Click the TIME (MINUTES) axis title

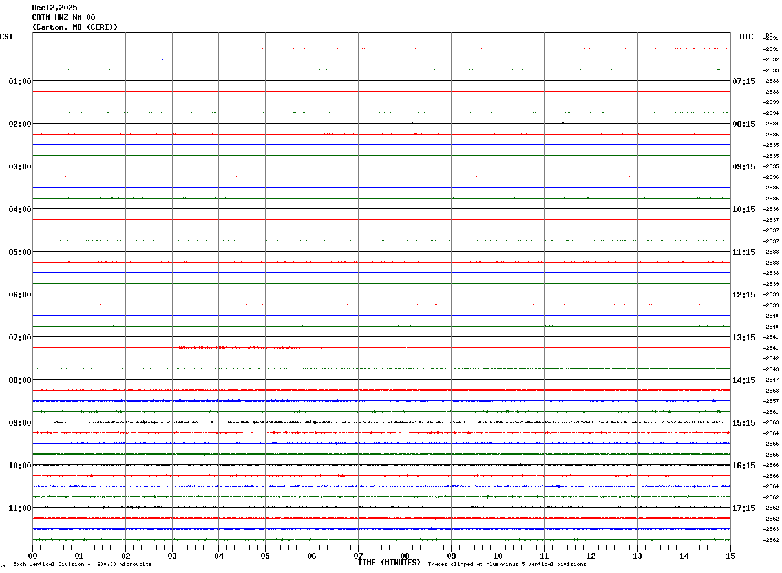[x=389, y=563]
